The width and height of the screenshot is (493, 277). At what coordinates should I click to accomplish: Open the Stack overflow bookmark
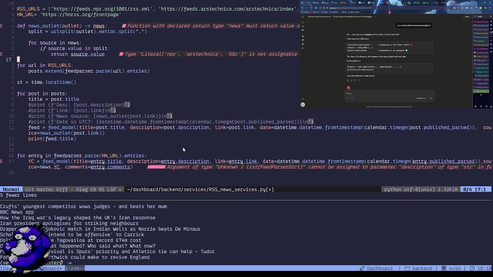(x=355, y=12)
